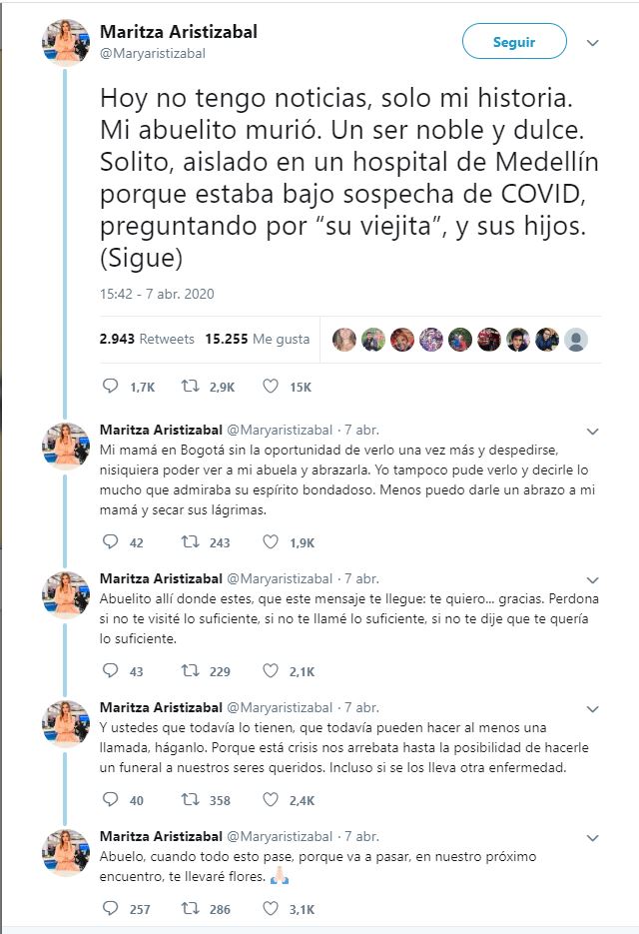
Task: Open the main tweet's options chevron
Action: click(x=592, y=43)
